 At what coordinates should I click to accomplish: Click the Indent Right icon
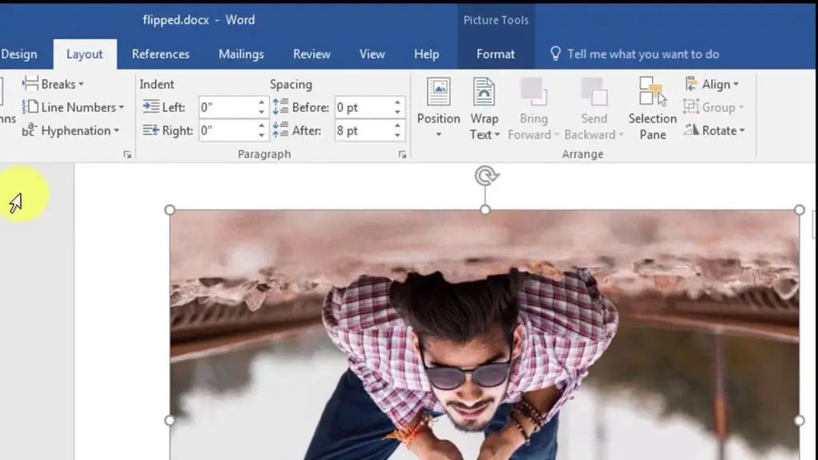pyautogui.click(x=151, y=130)
